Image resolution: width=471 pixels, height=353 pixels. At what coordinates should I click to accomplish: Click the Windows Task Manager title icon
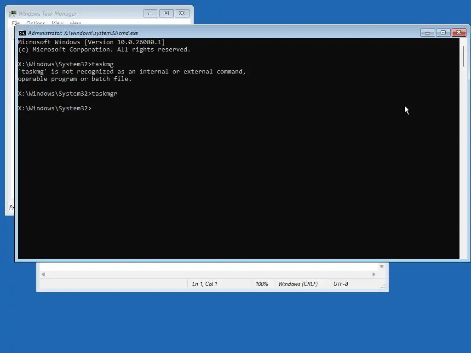point(12,13)
